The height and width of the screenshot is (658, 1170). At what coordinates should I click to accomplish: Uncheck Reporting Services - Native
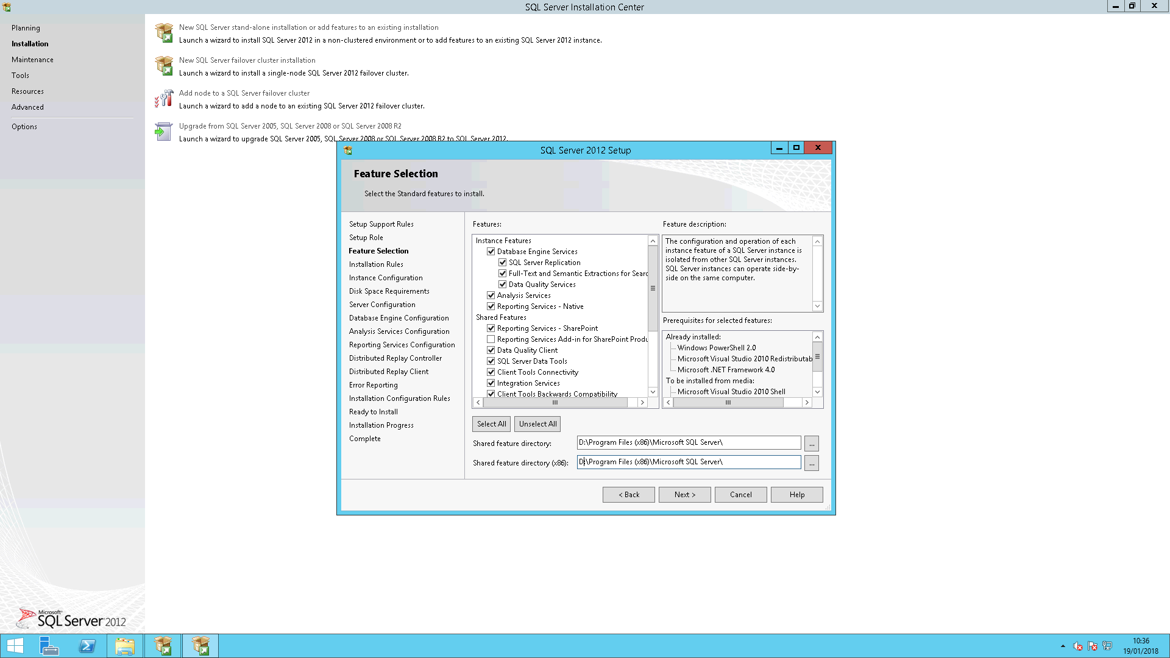click(x=491, y=306)
